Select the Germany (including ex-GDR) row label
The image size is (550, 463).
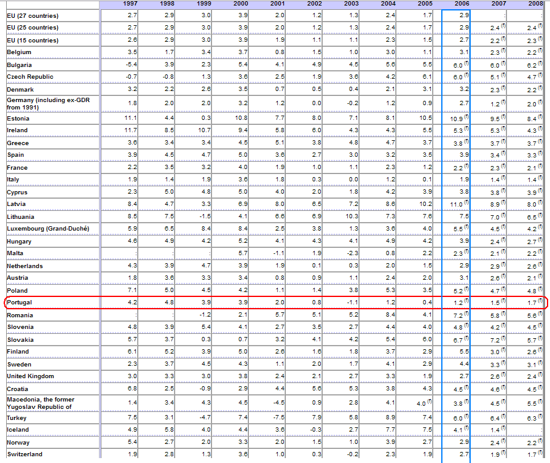pos(49,103)
